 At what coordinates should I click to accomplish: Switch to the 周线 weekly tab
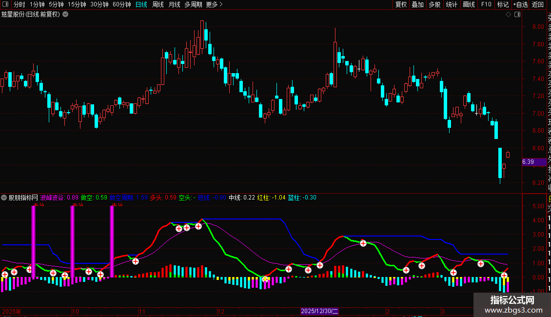(158, 4)
